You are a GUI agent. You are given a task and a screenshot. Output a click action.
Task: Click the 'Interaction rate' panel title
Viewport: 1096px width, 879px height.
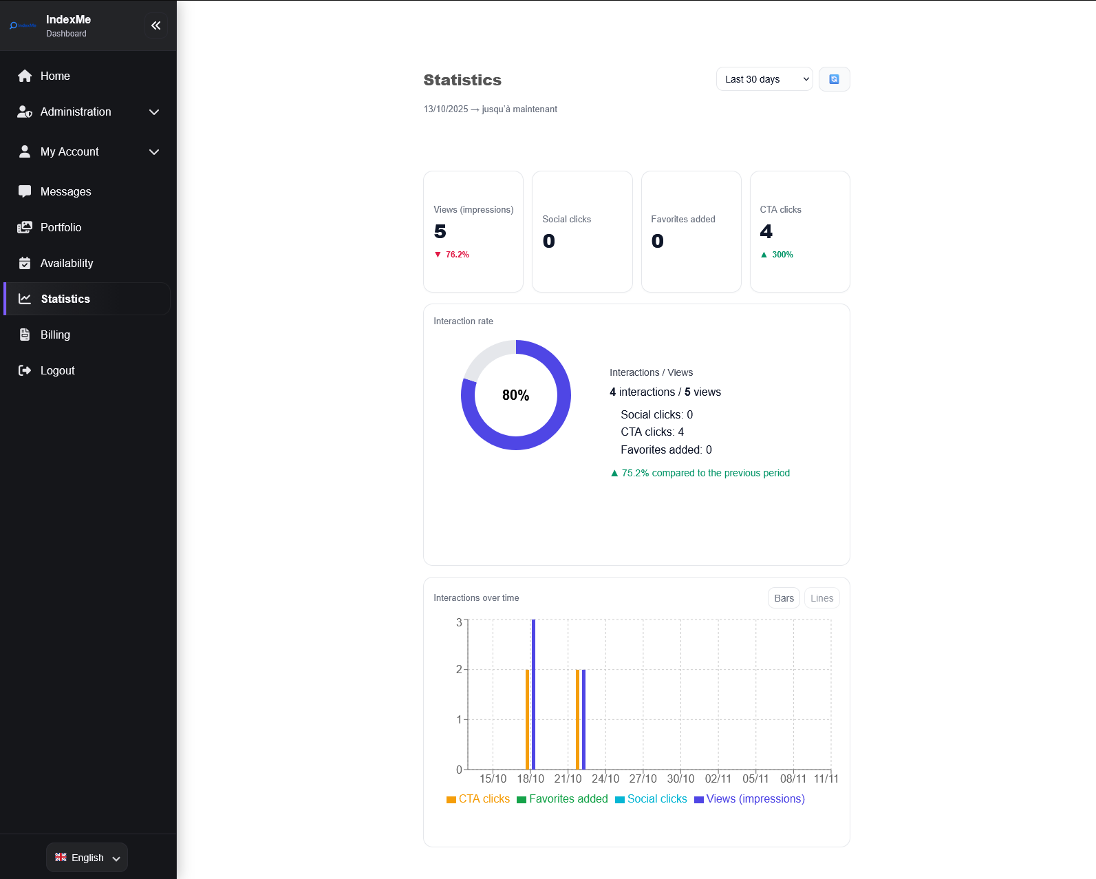click(463, 321)
